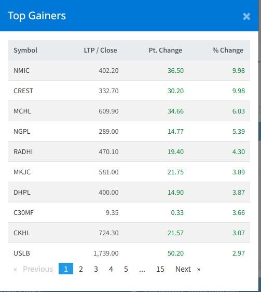Select the MCHL stock symbol
The image size is (261, 292).
[x=22, y=111]
